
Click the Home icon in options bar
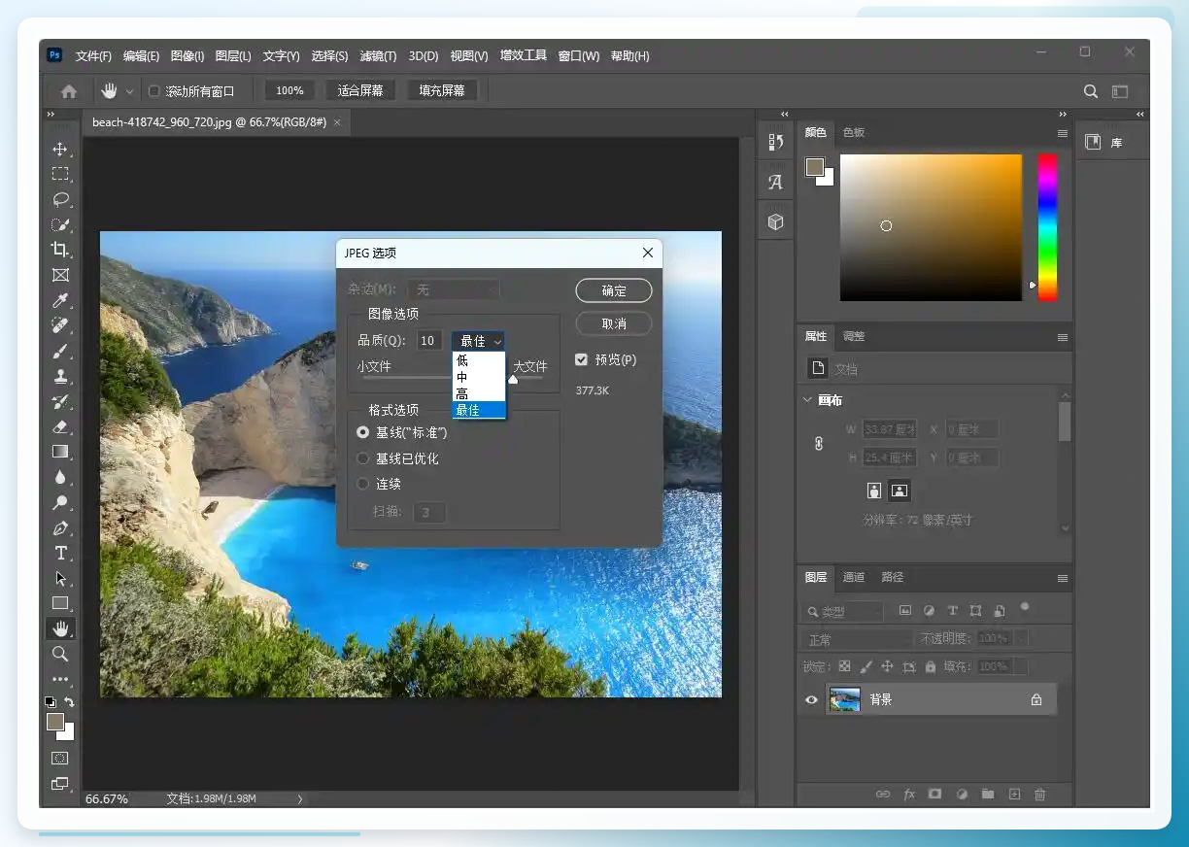point(69,91)
